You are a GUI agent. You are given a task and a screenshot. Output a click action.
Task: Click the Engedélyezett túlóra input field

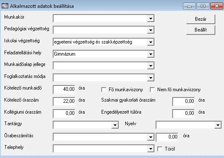pos(183,113)
